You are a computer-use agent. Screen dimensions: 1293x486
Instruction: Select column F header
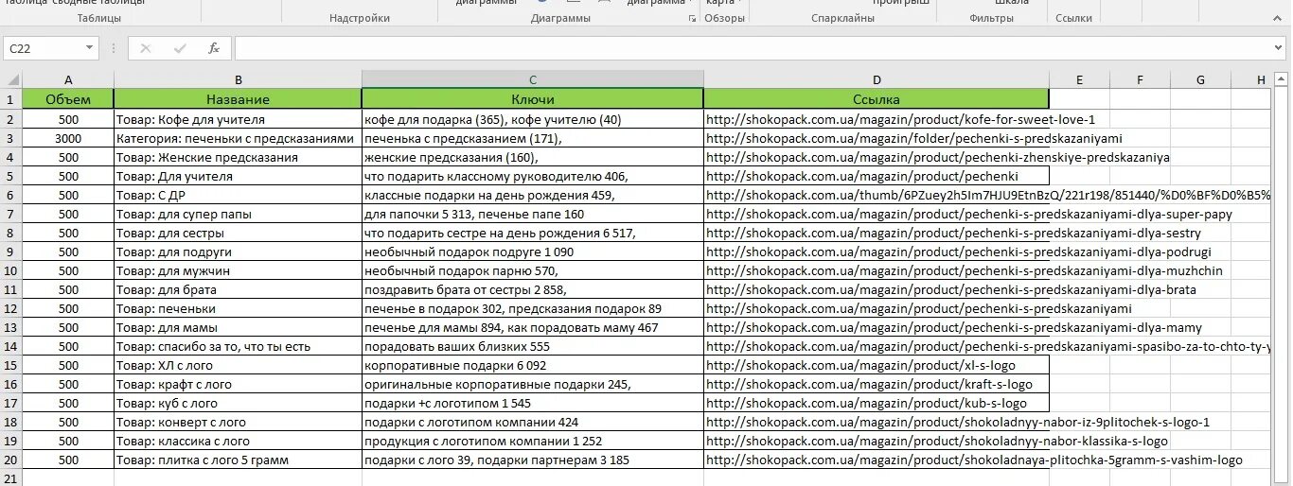coord(1140,80)
